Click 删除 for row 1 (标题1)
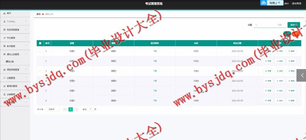Image resolution: width=306 pixels, height=140 pixels. point(291,51)
